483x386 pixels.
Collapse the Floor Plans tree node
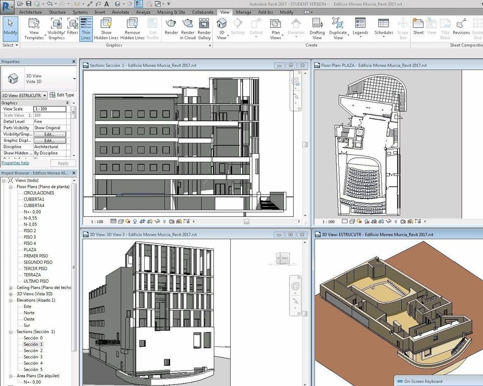coord(11,187)
